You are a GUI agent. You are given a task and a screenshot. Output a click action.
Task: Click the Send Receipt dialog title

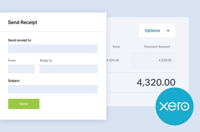(x=23, y=22)
